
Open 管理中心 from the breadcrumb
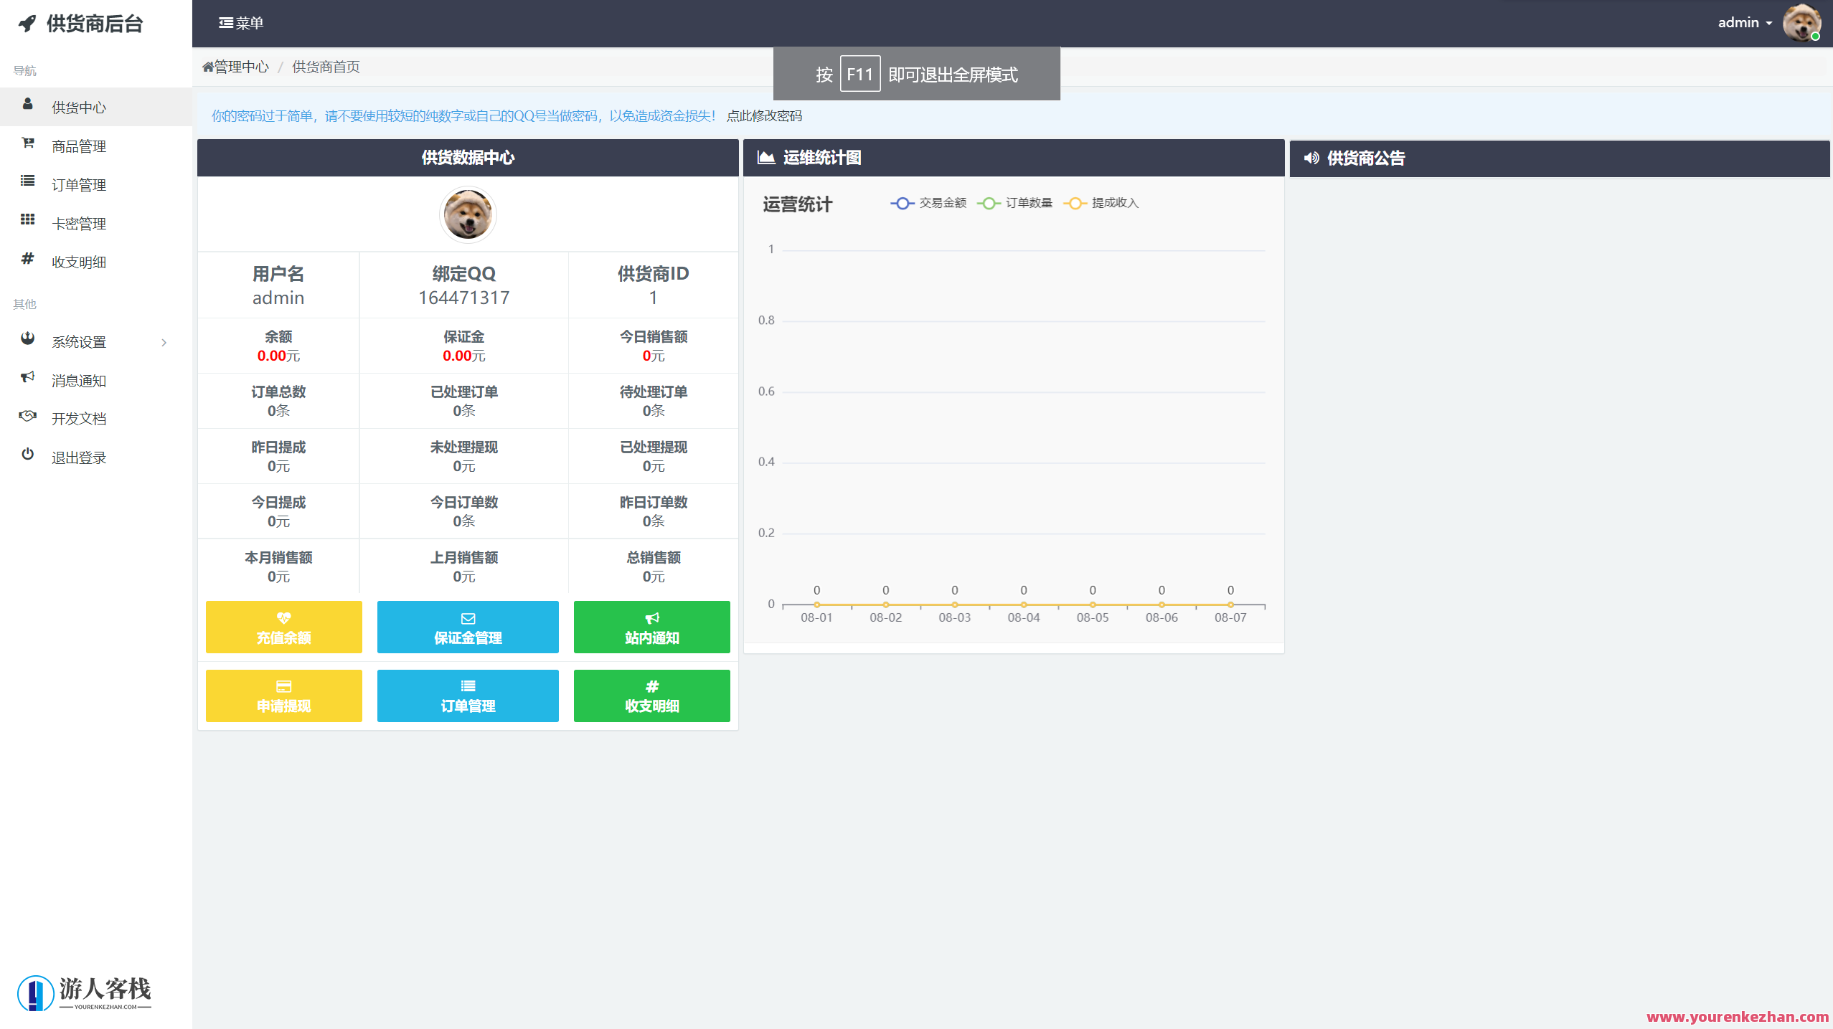point(237,66)
